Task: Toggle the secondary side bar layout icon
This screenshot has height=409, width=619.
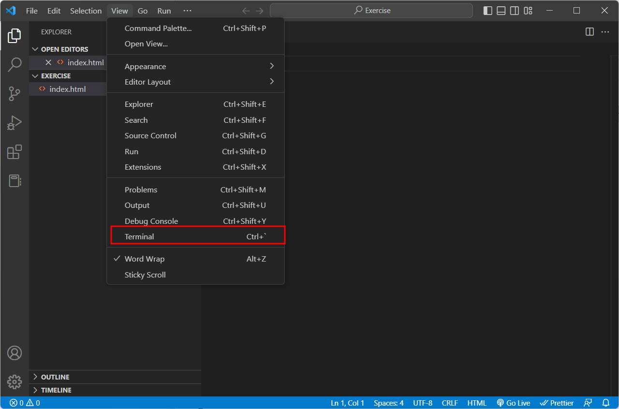Action: 515,11
